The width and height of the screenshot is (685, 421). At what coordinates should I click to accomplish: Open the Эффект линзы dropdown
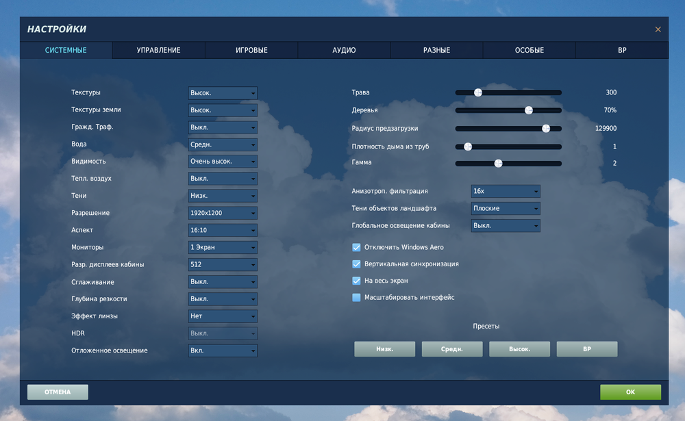[223, 316]
